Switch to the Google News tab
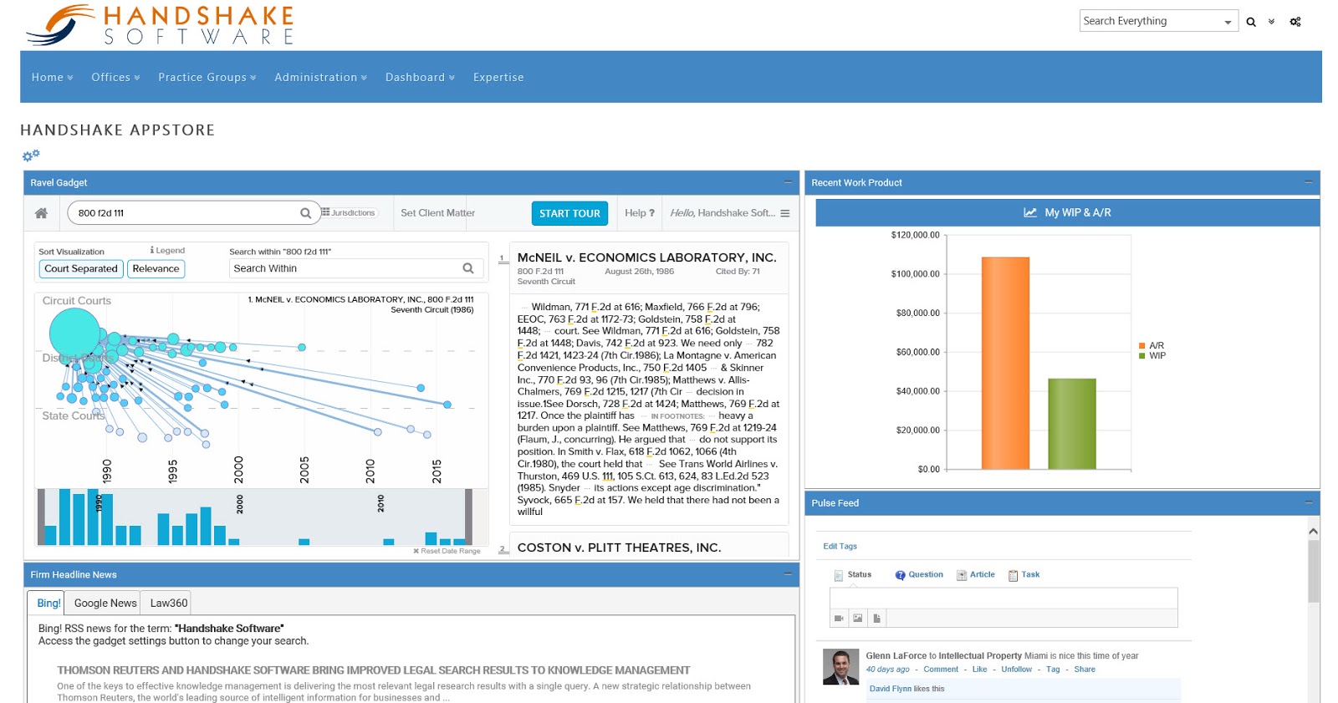This screenshot has height=703, width=1338. [105, 603]
